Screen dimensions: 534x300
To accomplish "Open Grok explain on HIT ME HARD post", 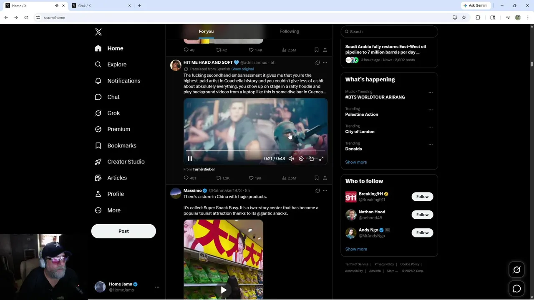I will pyautogui.click(x=317, y=62).
